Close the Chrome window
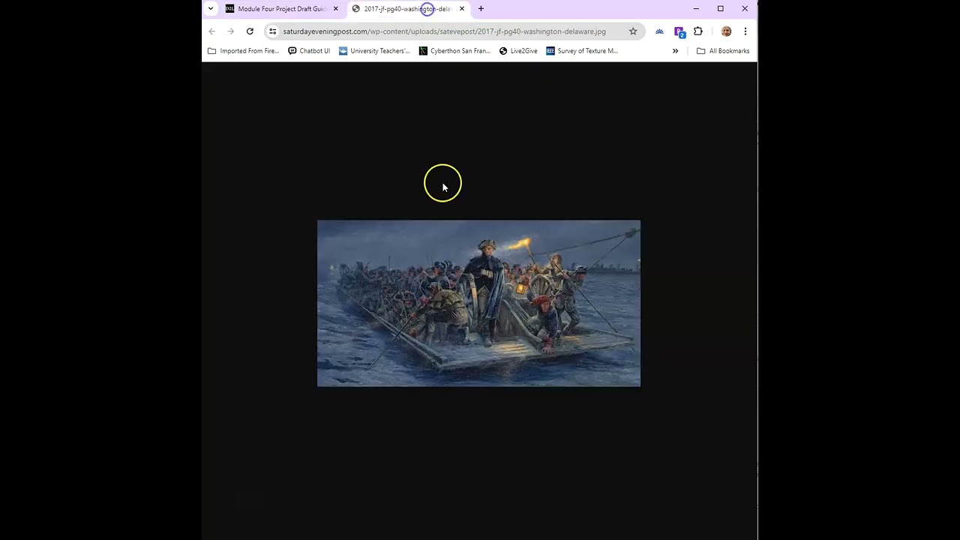This screenshot has height=540, width=960. pyautogui.click(x=745, y=9)
